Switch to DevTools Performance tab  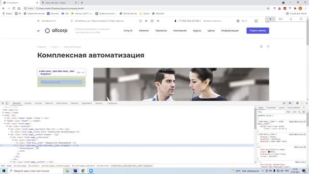[x=62, y=103]
